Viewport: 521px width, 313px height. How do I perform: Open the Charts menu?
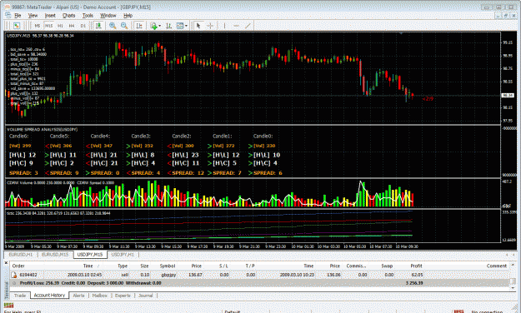point(69,16)
